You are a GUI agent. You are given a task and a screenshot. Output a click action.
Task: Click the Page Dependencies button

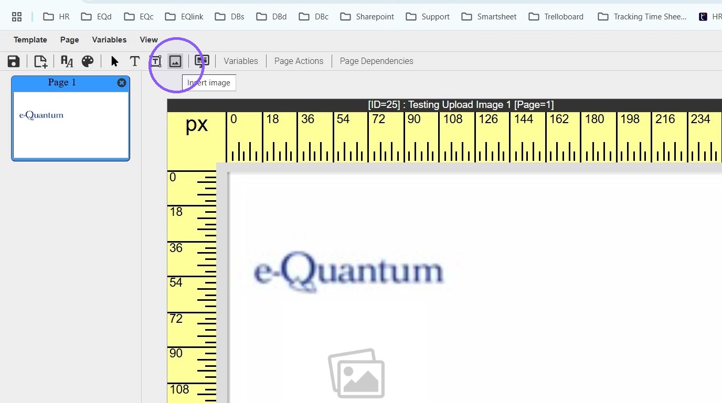377,61
